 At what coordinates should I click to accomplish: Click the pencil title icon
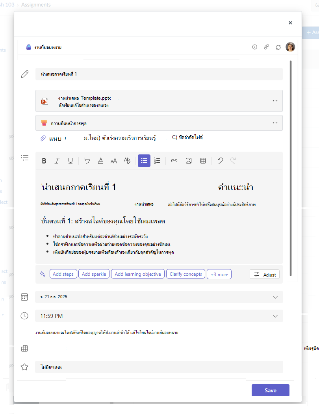[24, 74]
